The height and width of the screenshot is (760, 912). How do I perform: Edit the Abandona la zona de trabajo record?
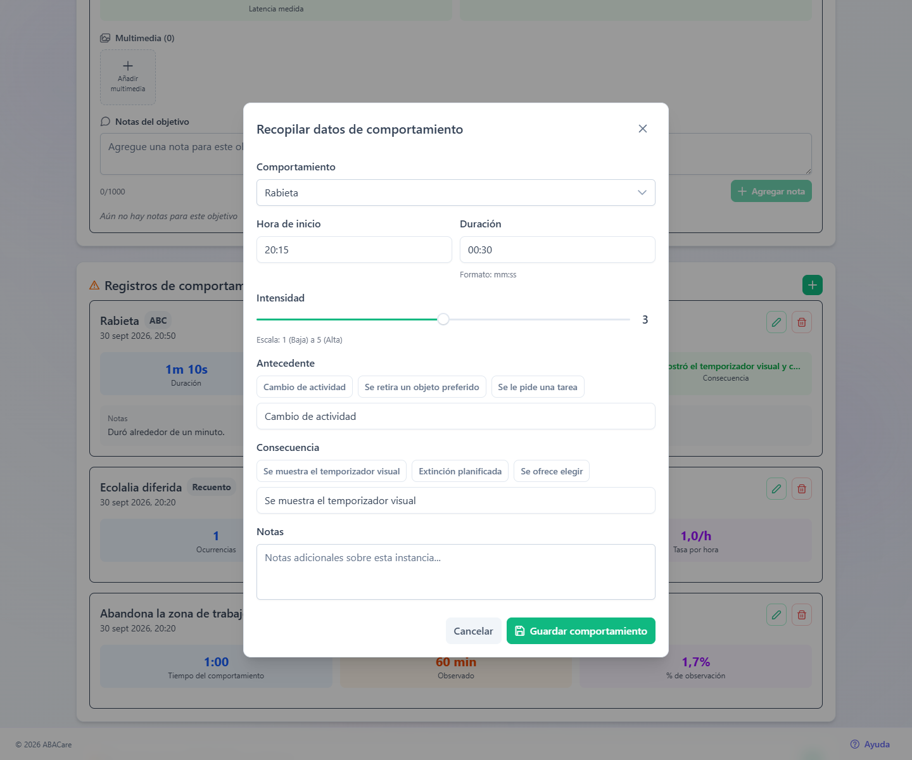point(776,615)
